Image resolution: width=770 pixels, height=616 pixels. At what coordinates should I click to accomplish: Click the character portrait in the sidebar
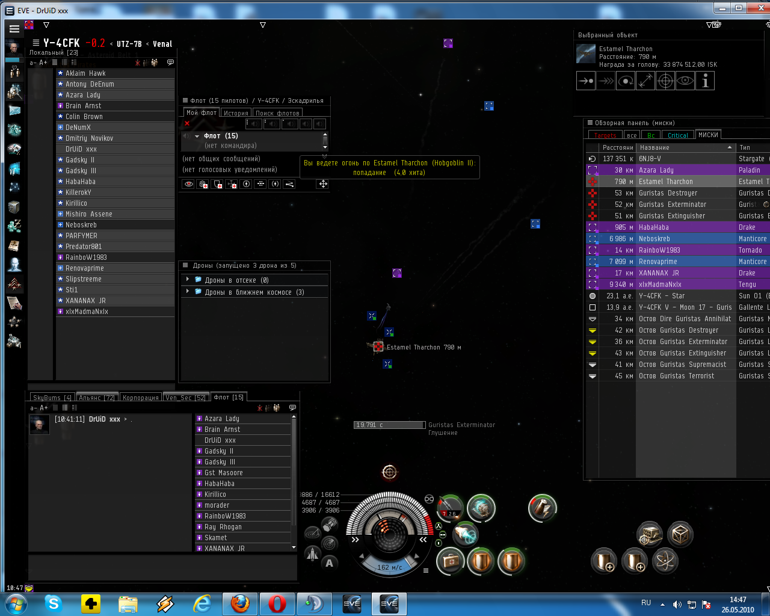click(13, 48)
